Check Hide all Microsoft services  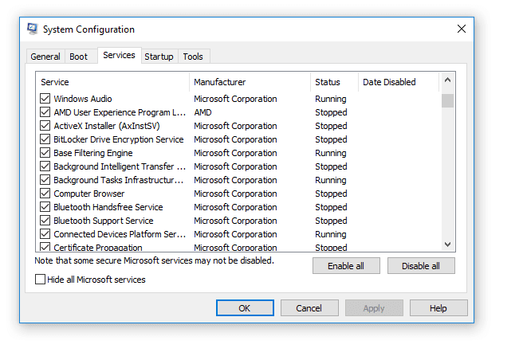point(40,280)
